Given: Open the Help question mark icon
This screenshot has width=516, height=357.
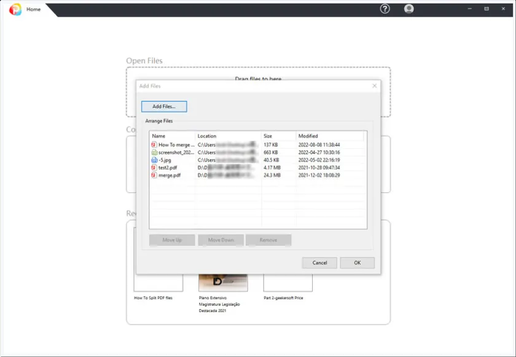Looking at the screenshot, I should point(385,9).
